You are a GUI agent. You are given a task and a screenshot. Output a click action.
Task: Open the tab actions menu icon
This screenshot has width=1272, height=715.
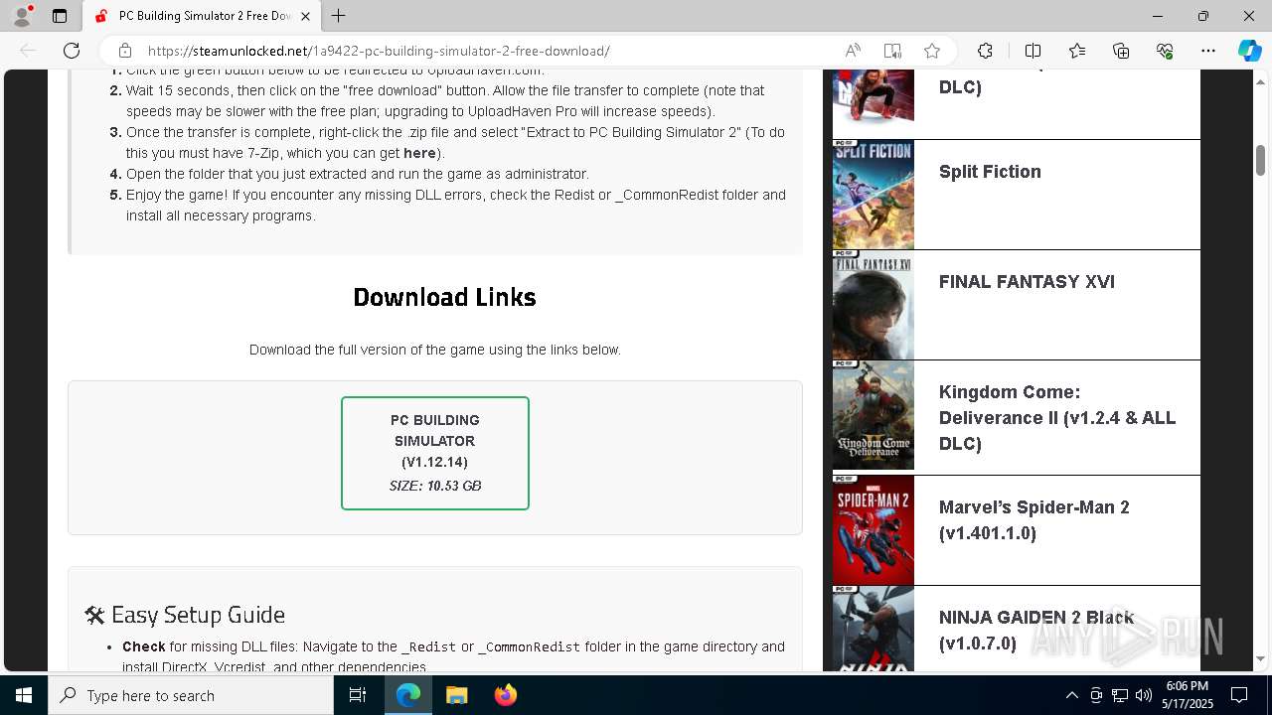point(60,16)
